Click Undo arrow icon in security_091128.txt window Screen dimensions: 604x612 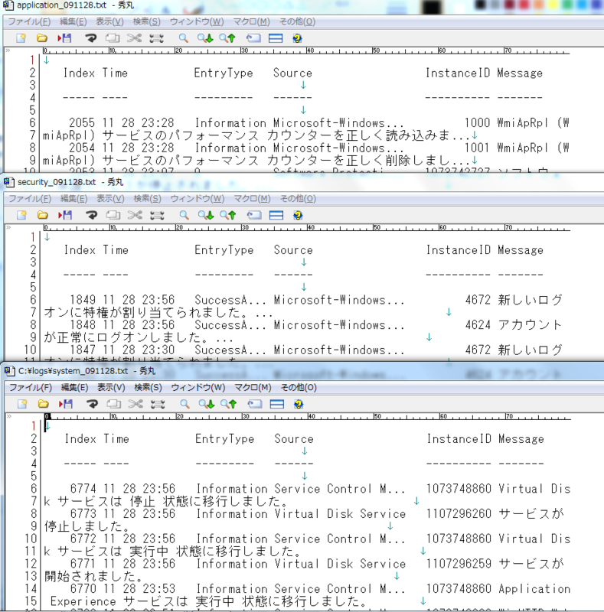point(91,215)
